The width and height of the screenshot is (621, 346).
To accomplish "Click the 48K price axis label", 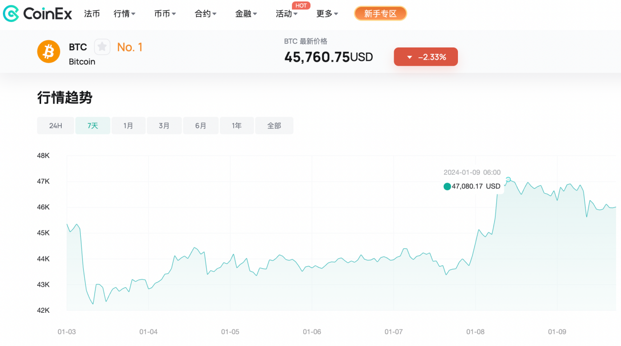I will tap(44, 156).
